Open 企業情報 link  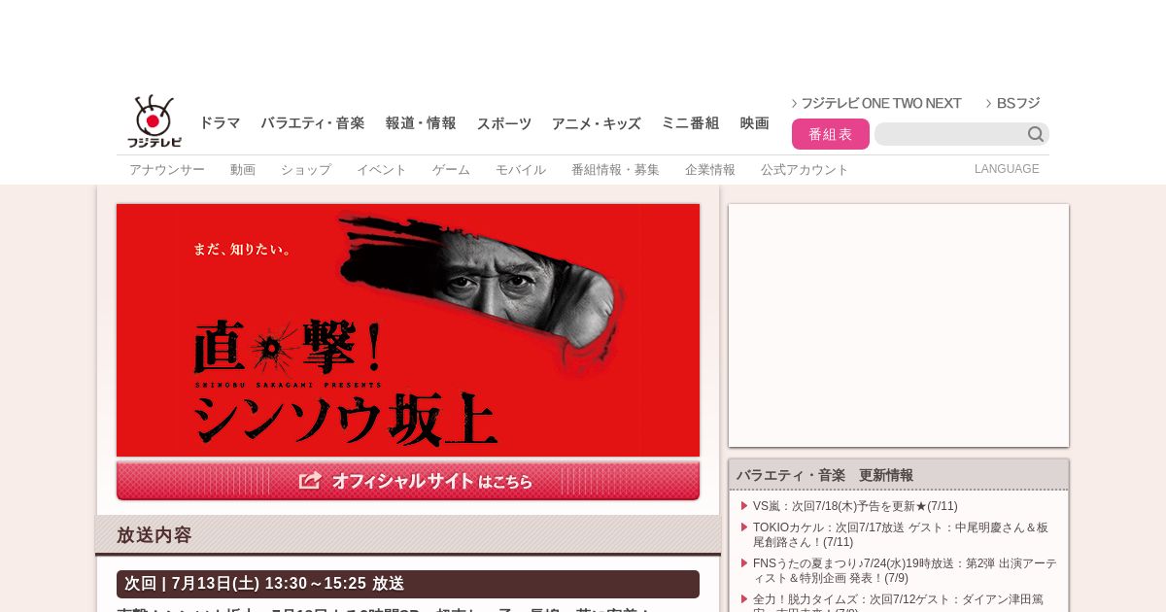point(710,170)
